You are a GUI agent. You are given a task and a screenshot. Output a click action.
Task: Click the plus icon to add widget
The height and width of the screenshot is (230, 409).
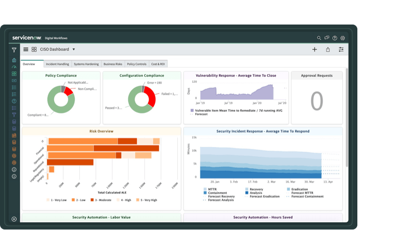pyautogui.click(x=314, y=50)
